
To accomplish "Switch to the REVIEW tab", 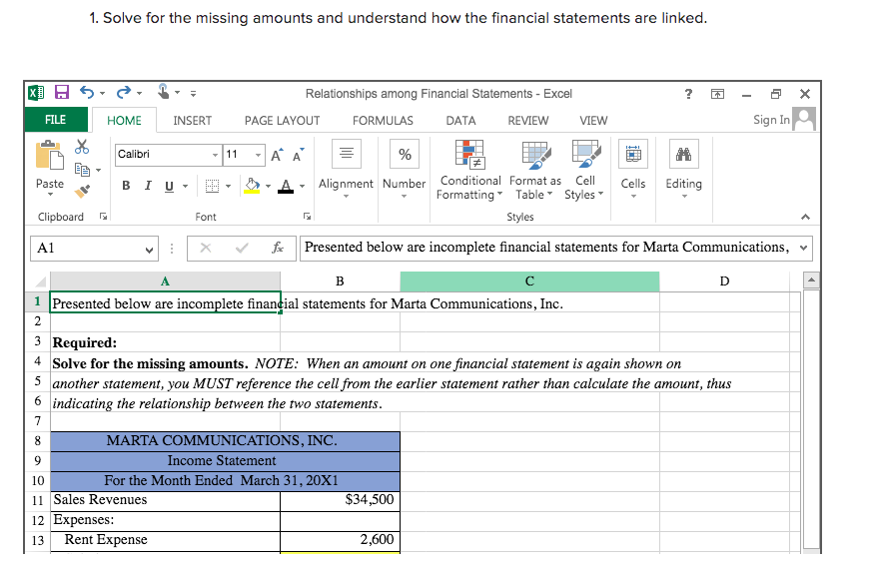I will 528,121.
